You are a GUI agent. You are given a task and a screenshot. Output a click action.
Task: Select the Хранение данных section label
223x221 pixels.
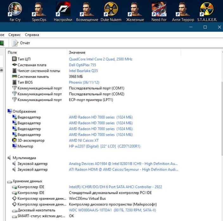click(27, 181)
